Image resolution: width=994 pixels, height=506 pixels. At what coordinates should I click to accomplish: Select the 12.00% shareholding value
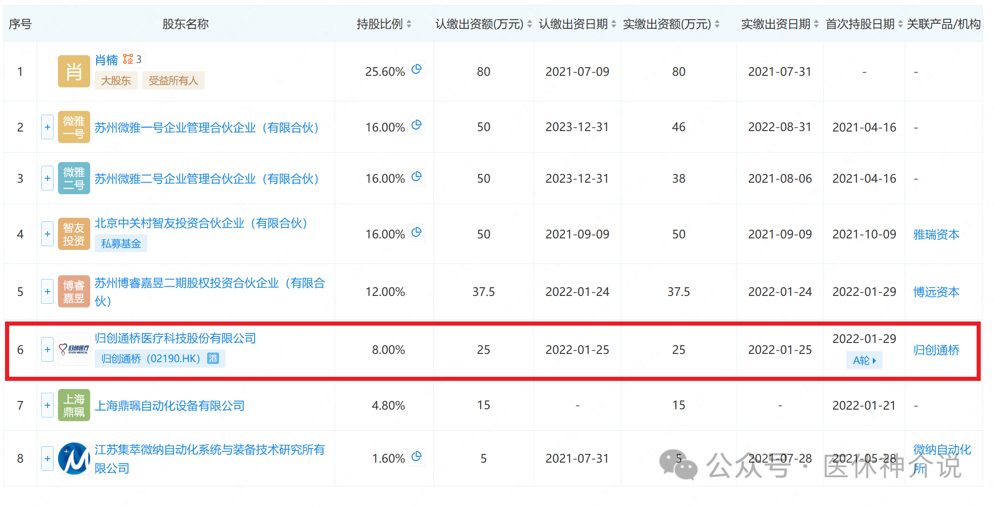click(x=385, y=292)
